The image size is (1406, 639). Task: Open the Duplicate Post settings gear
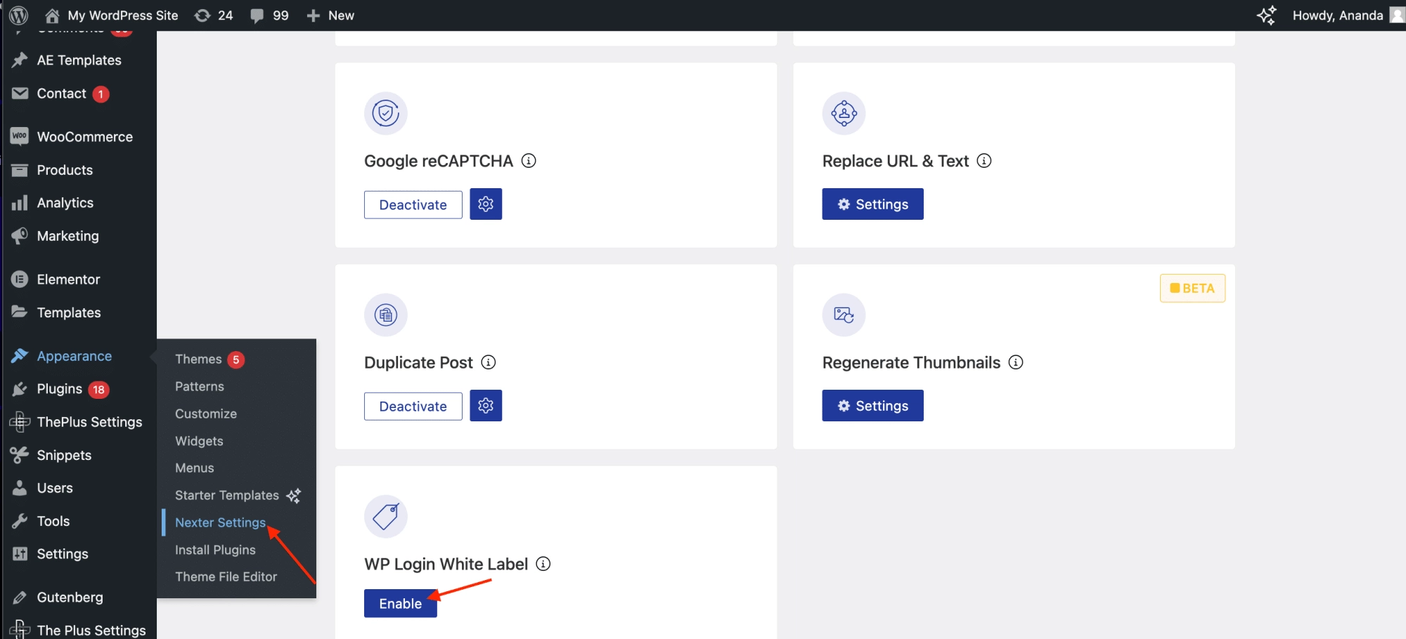pos(486,405)
